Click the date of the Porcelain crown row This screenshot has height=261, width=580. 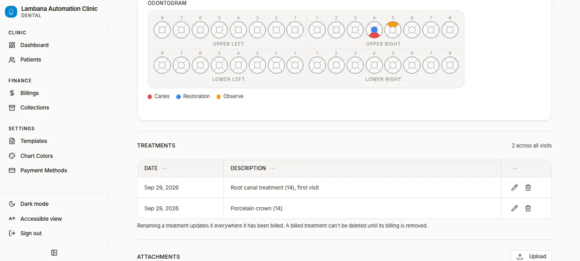coord(161,209)
